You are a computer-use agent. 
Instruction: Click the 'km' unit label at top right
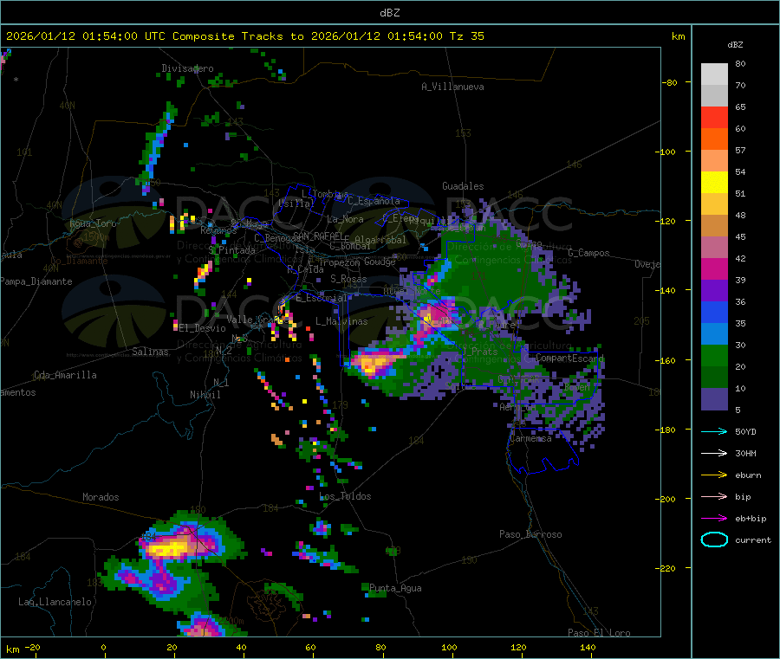(678, 36)
